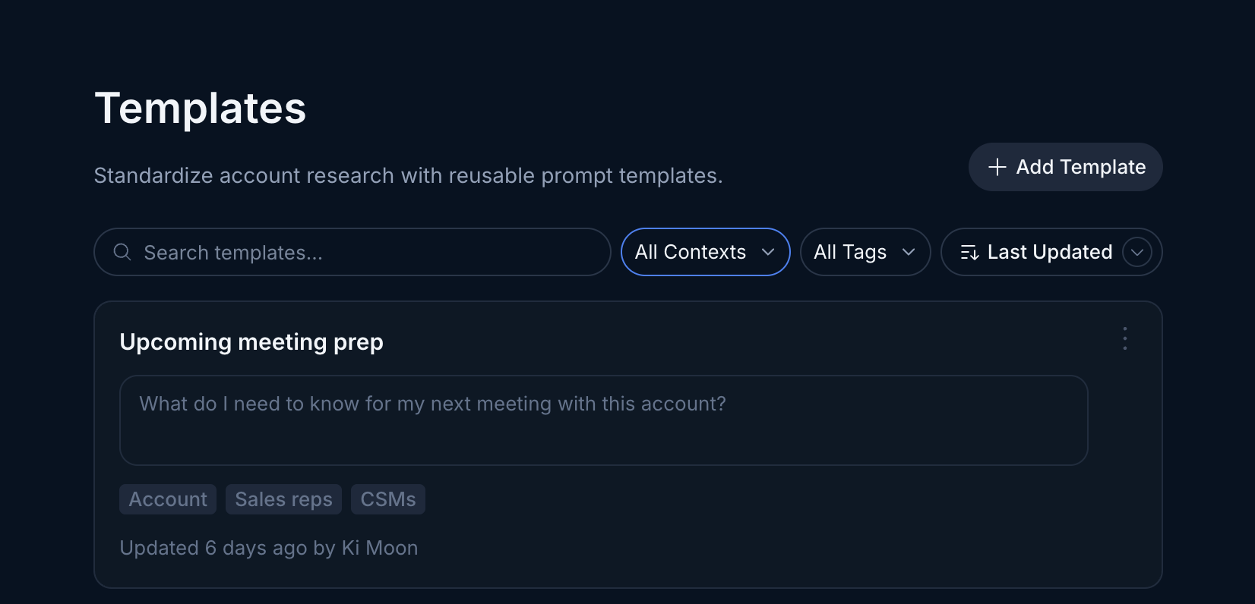1255x604 pixels.
Task: Open the All Contexts dropdown
Action: [x=706, y=252]
